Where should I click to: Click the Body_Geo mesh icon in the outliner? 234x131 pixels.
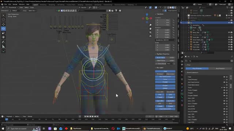coord(191,32)
